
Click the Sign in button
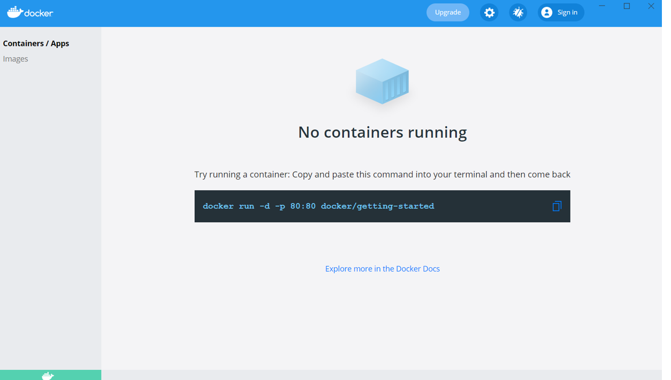coord(561,12)
